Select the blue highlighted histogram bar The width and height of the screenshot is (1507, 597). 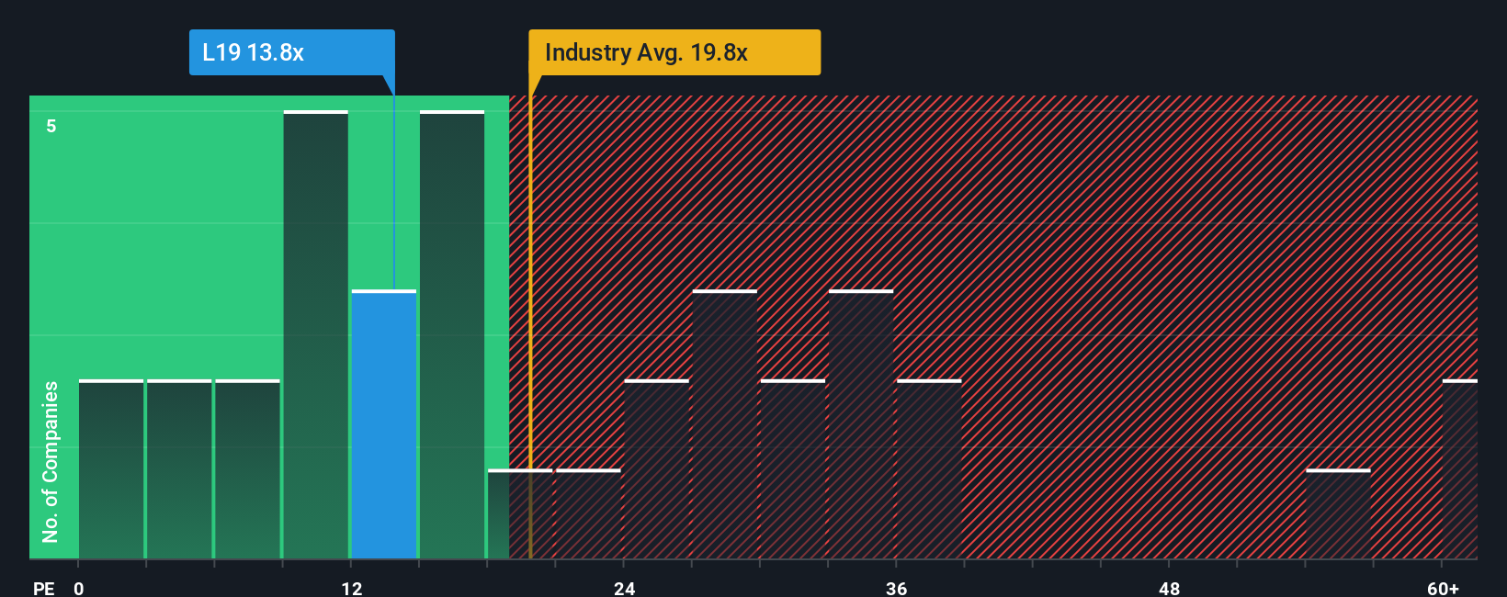(384, 424)
